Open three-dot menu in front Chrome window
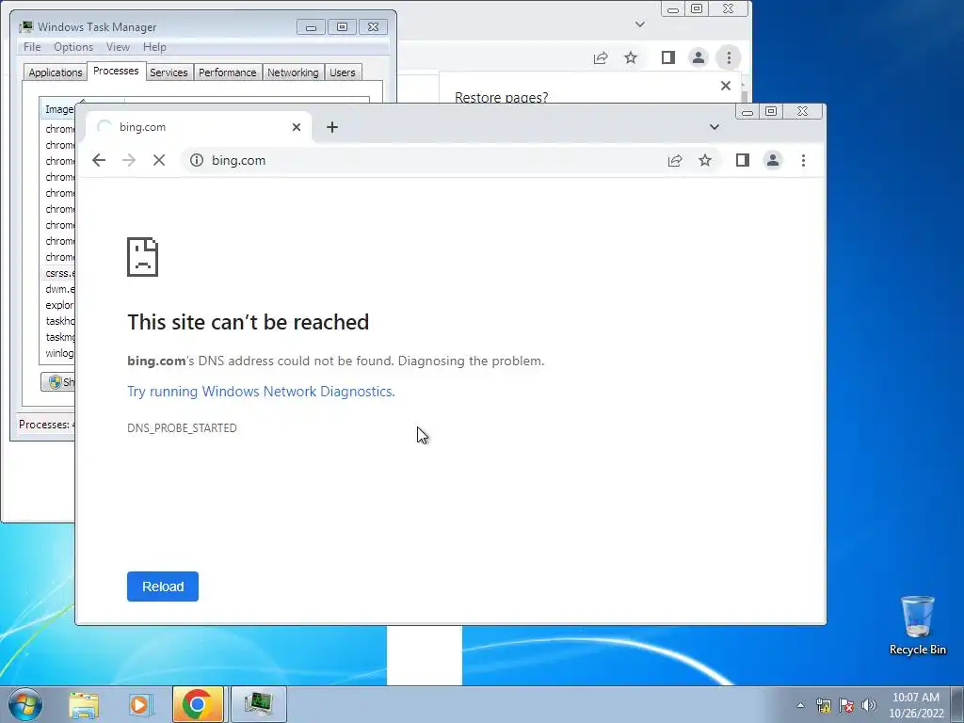The height and width of the screenshot is (723, 964). [804, 160]
